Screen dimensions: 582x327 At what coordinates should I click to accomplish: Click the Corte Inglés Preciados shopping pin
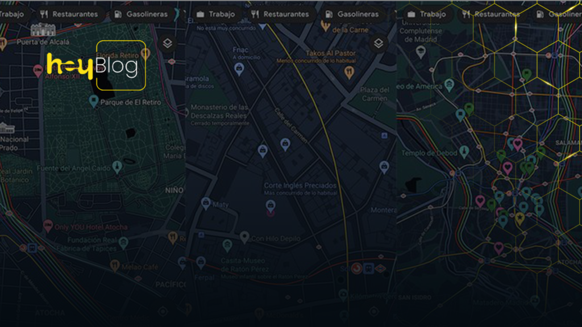[271, 207]
